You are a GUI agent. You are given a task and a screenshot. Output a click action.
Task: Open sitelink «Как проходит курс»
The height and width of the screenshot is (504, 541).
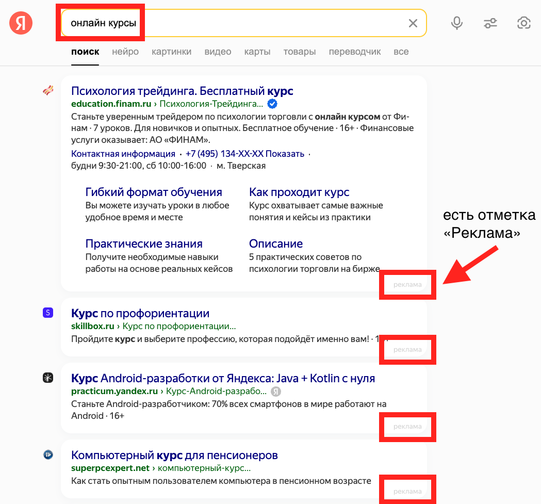(x=299, y=192)
